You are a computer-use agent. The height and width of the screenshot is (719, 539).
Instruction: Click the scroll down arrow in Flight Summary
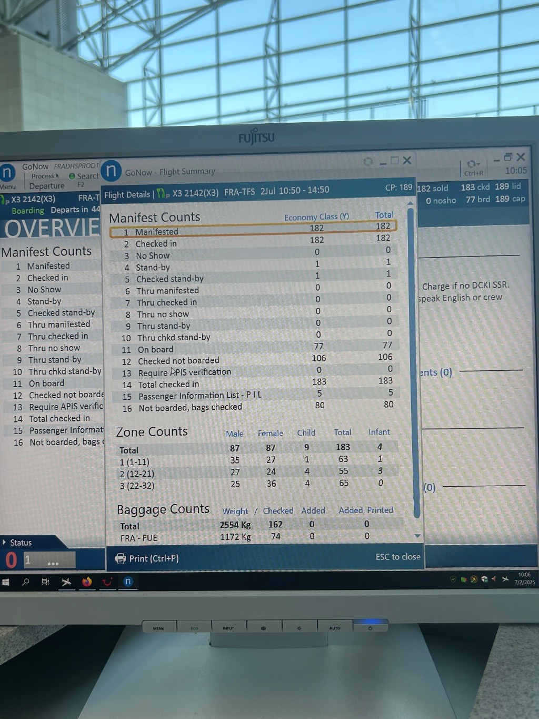417,536
